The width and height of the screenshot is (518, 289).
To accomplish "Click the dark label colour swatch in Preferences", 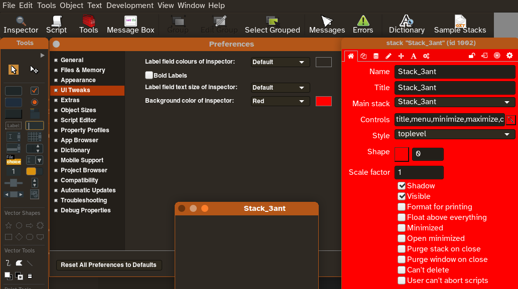I will coord(323,62).
